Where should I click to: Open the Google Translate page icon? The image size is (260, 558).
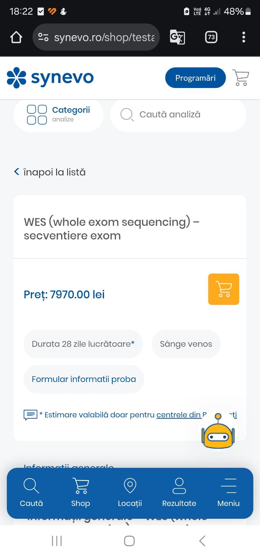[177, 37]
